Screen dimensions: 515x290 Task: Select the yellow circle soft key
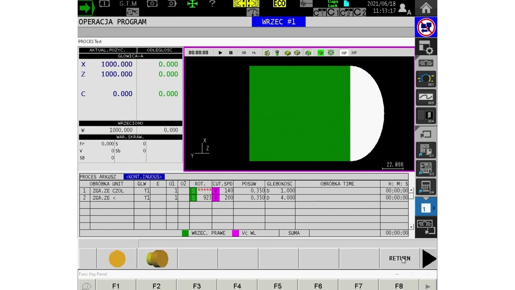(x=117, y=259)
